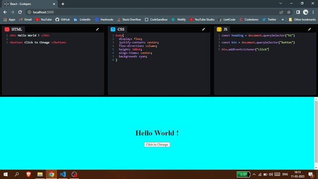Click the red HTML panel icon
The height and width of the screenshot is (179, 318).
(7, 29)
